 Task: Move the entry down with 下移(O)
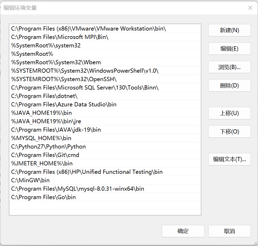(x=229, y=132)
